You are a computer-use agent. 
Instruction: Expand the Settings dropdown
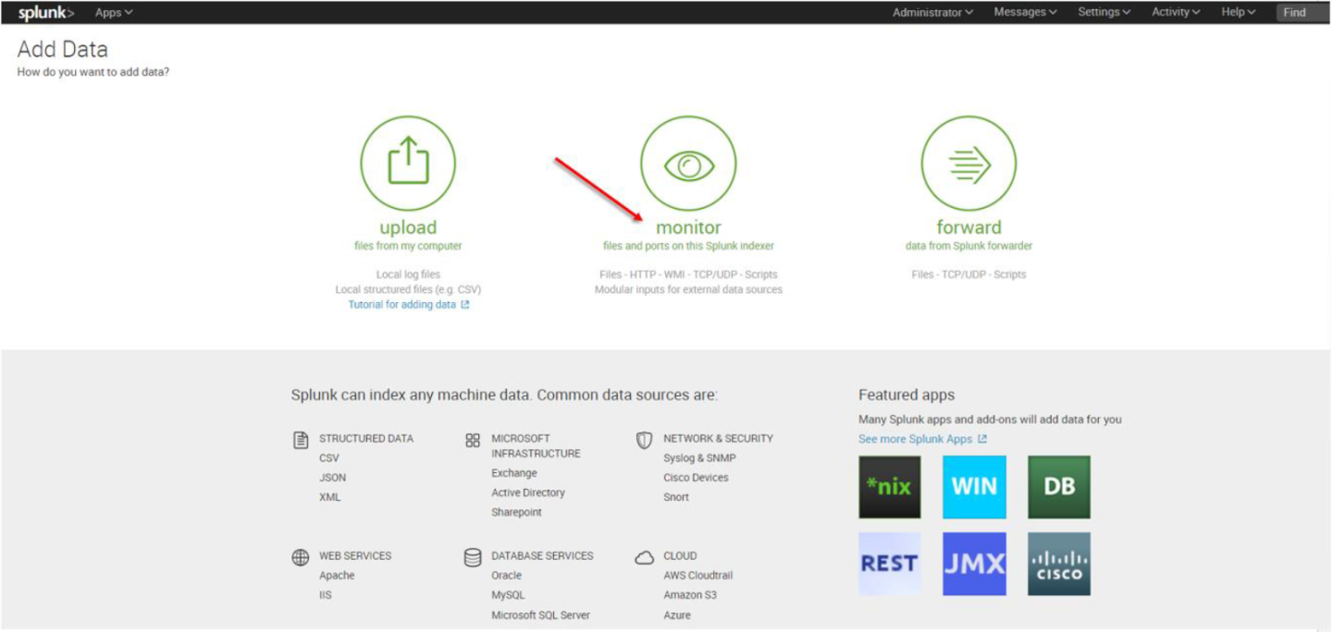[x=1103, y=12]
